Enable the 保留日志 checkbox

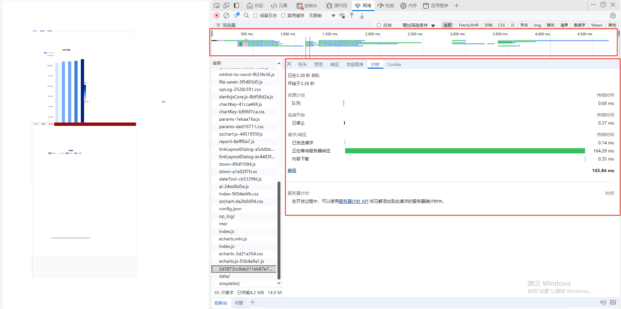click(256, 16)
